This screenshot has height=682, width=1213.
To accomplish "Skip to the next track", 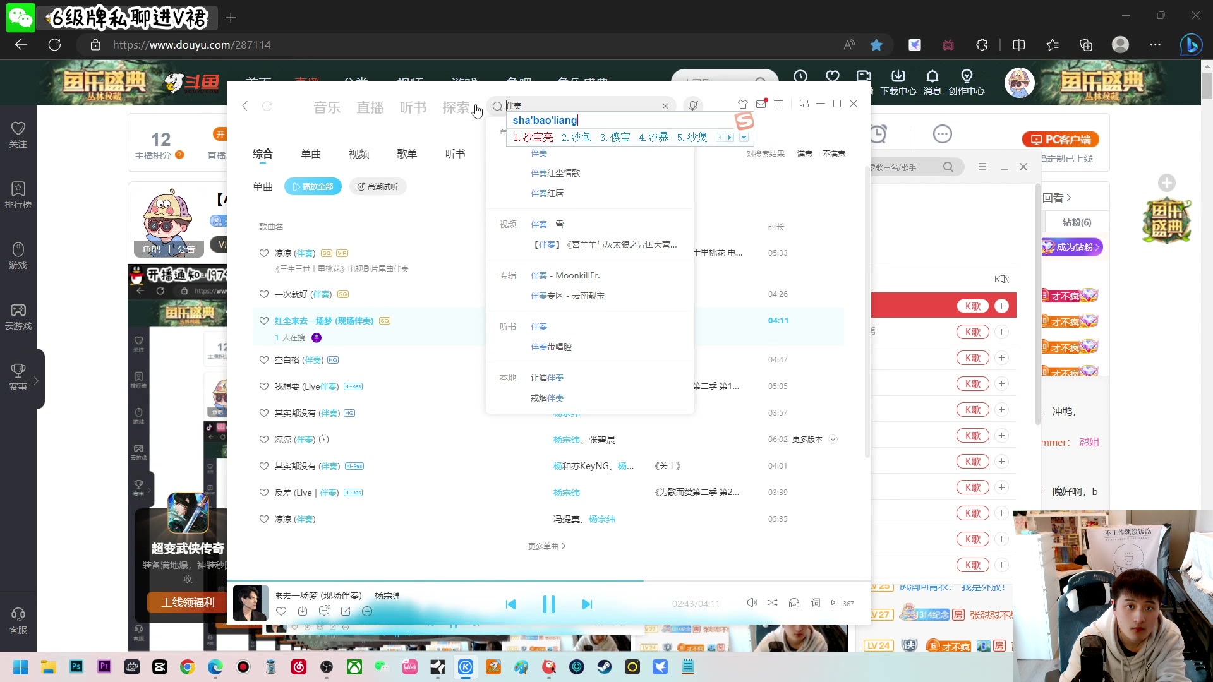I will click(587, 604).
